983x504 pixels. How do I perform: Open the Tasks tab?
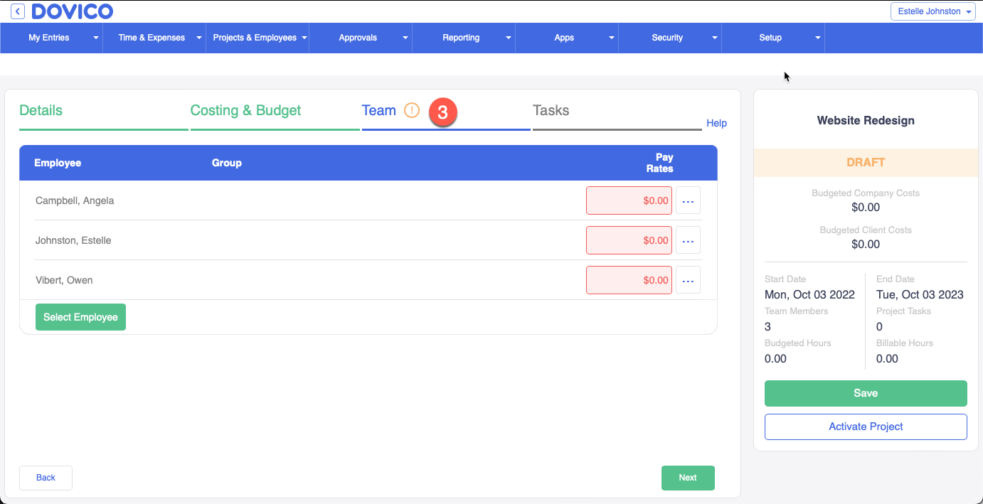pos(551,110)
